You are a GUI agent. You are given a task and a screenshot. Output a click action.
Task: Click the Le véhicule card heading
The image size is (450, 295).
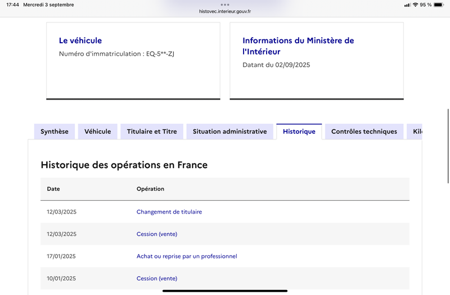pyautogui.click(x=80, y=40)
